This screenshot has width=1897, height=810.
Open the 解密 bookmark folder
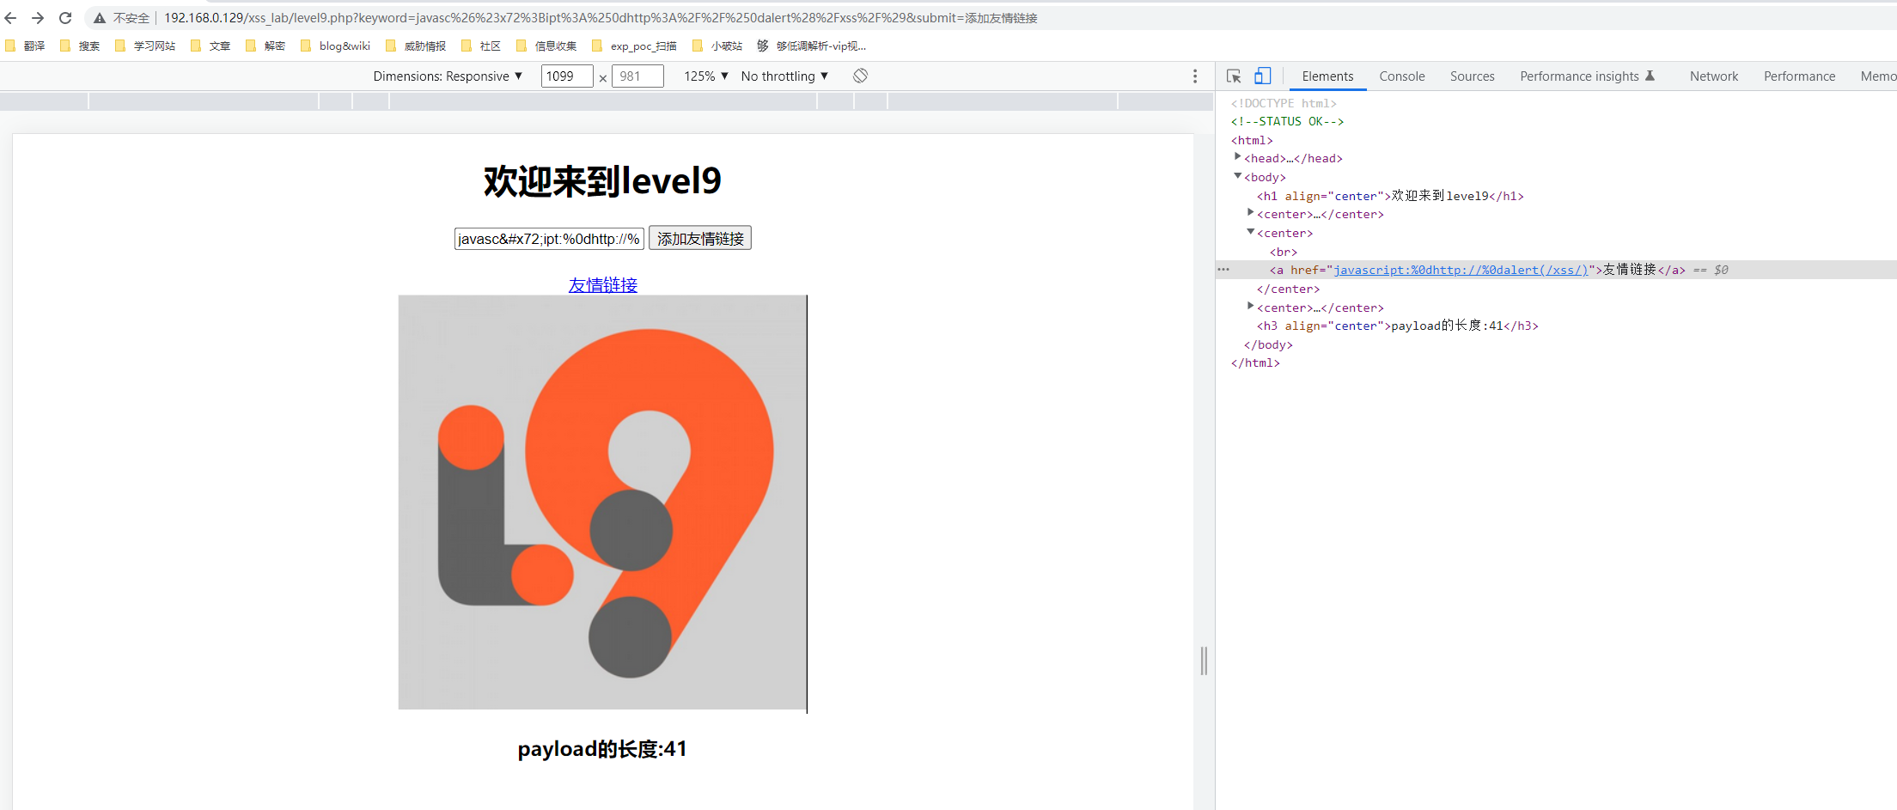[265, 46]
